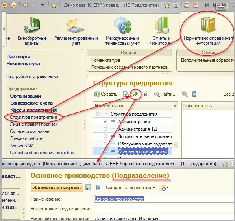
Task: Open Графики работы
Action: click(26, 138)
